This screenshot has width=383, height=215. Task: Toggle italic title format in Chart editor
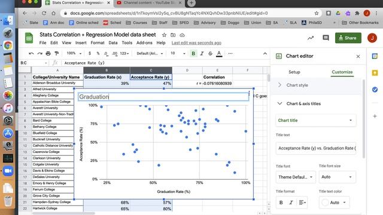tap(291, 202)
